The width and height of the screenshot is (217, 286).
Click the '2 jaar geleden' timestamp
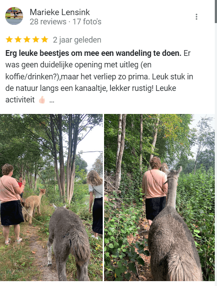pyautogui.click(x=77, y=40)
